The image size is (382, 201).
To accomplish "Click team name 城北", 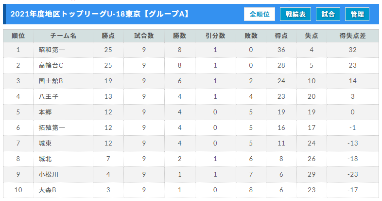I will click(45, 159).
